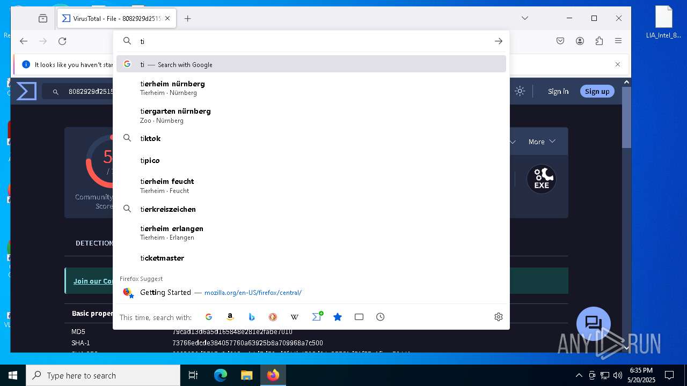Open the volume control in the tray
This screenshot has height=386, width=687.
[618, 375]
